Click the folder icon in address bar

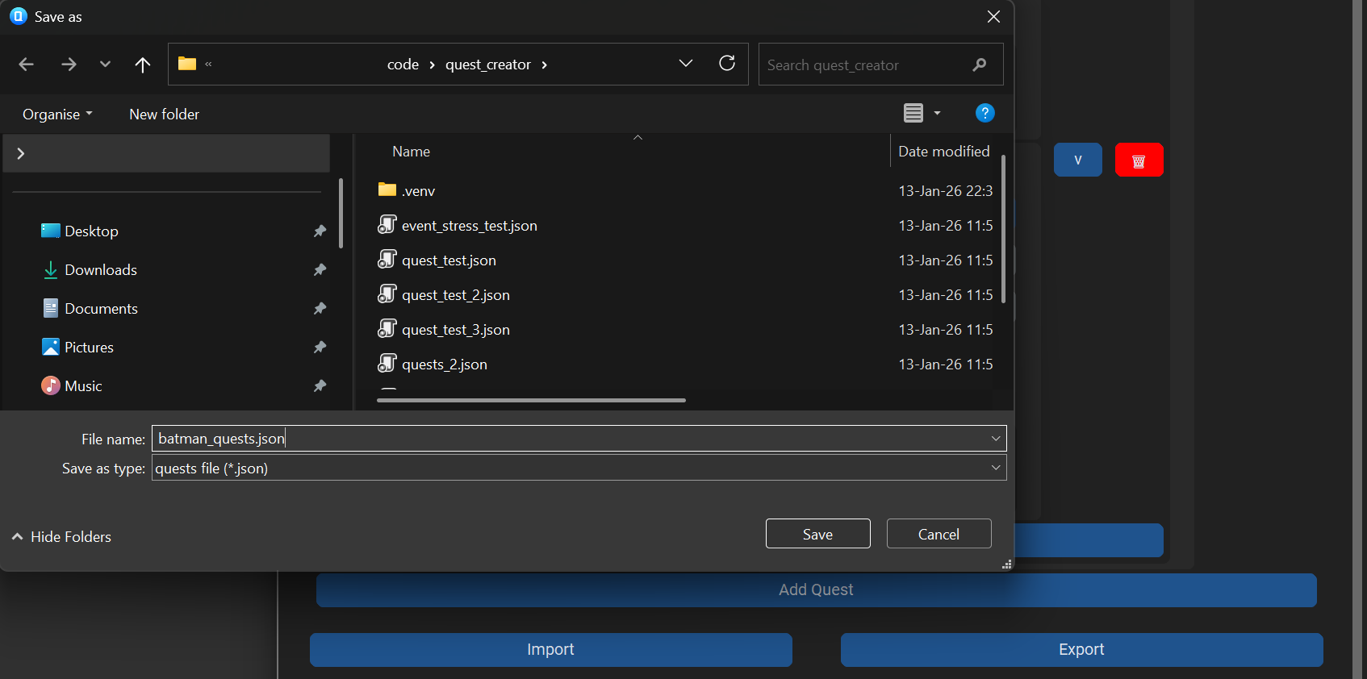187,64
